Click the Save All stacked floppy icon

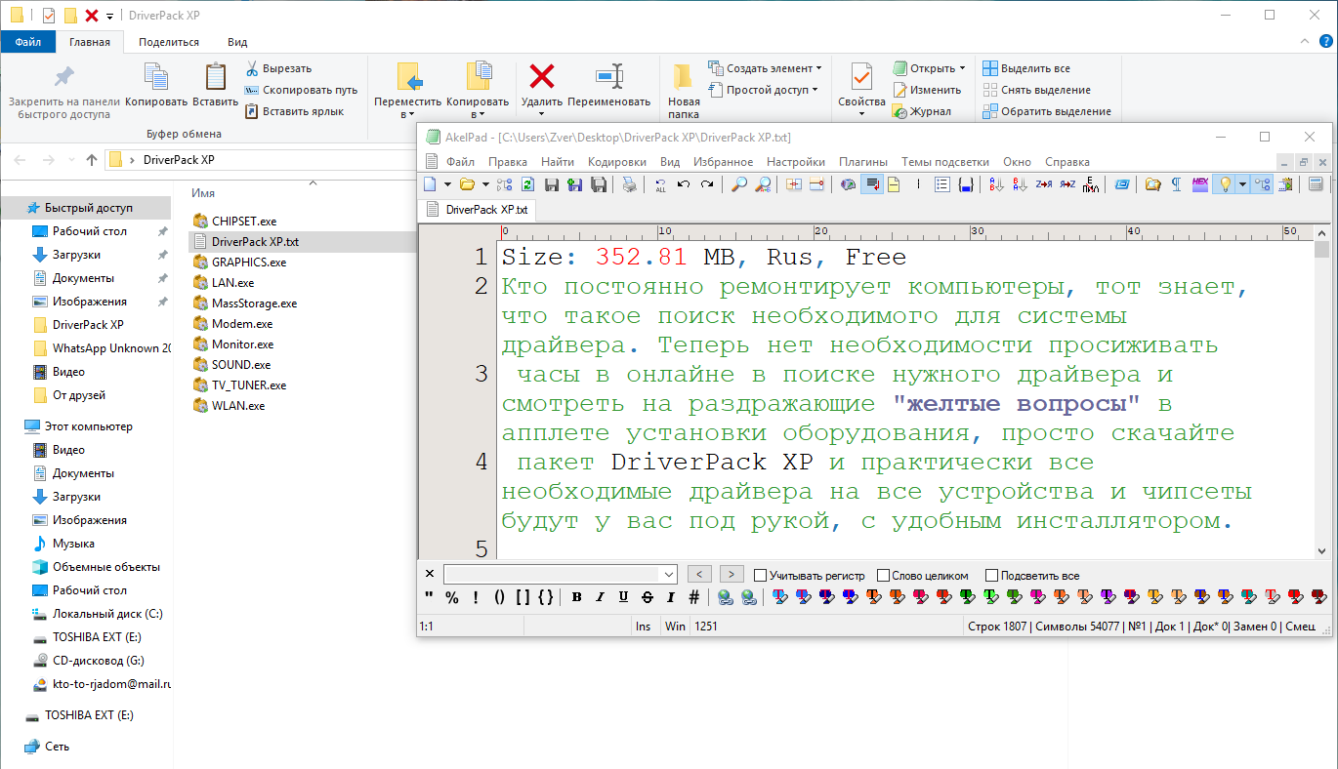click(x=599, y=183)
